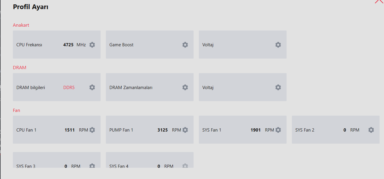This screenshot has width=384, height=179.
Task: Click the DRAM section heading
Action: tap(19, 68)
